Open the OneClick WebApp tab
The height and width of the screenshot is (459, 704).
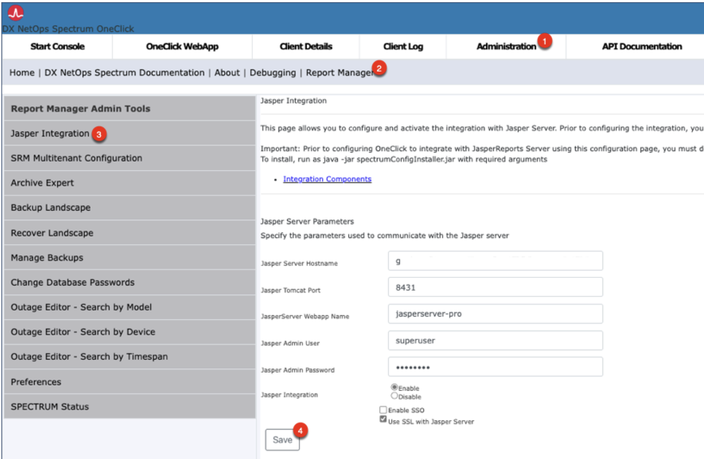click(182, 46)
